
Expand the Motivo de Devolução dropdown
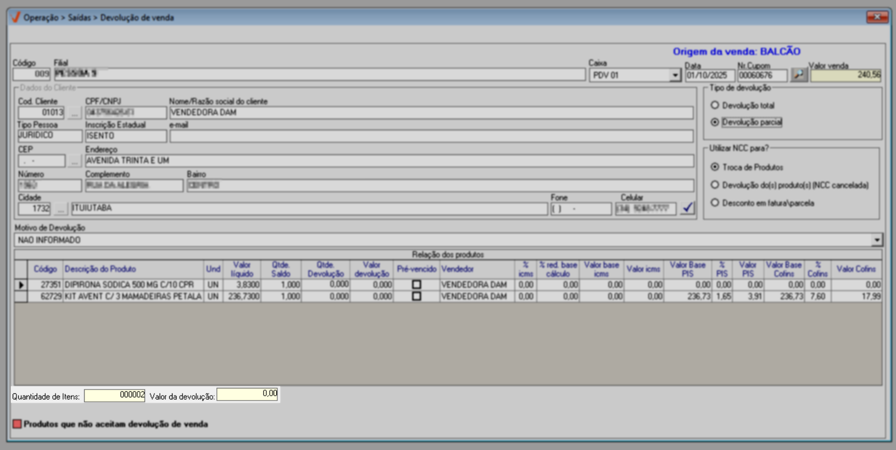(x=876, y=240)
